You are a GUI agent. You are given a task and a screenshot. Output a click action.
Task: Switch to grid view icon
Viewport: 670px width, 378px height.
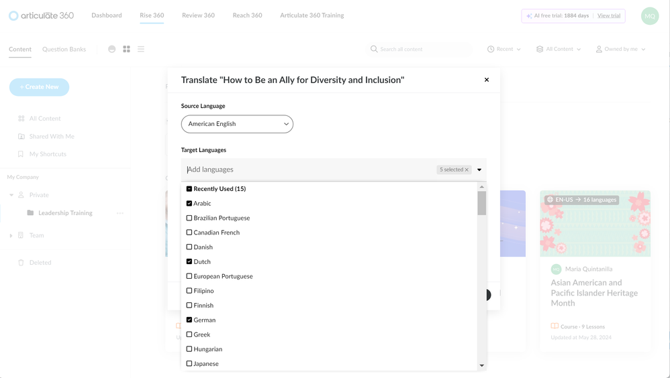126,49
